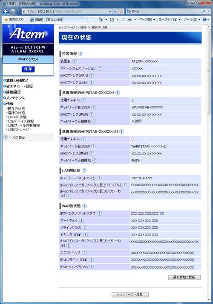Open help icon beside 装置名
The width and height of the screenshot is (213, 304).
click(75, 61)
